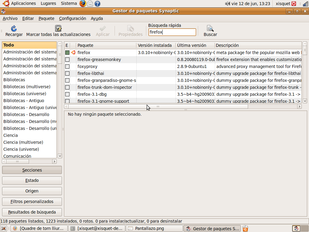Launch Firefox from the top panel
The height and width of the screenshot is (232, 309).
point(83,4)
